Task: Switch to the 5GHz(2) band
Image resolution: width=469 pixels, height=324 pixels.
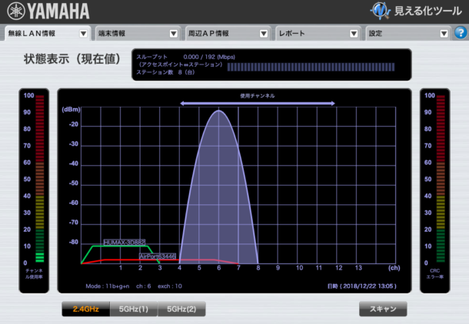Action: point(181,309)
